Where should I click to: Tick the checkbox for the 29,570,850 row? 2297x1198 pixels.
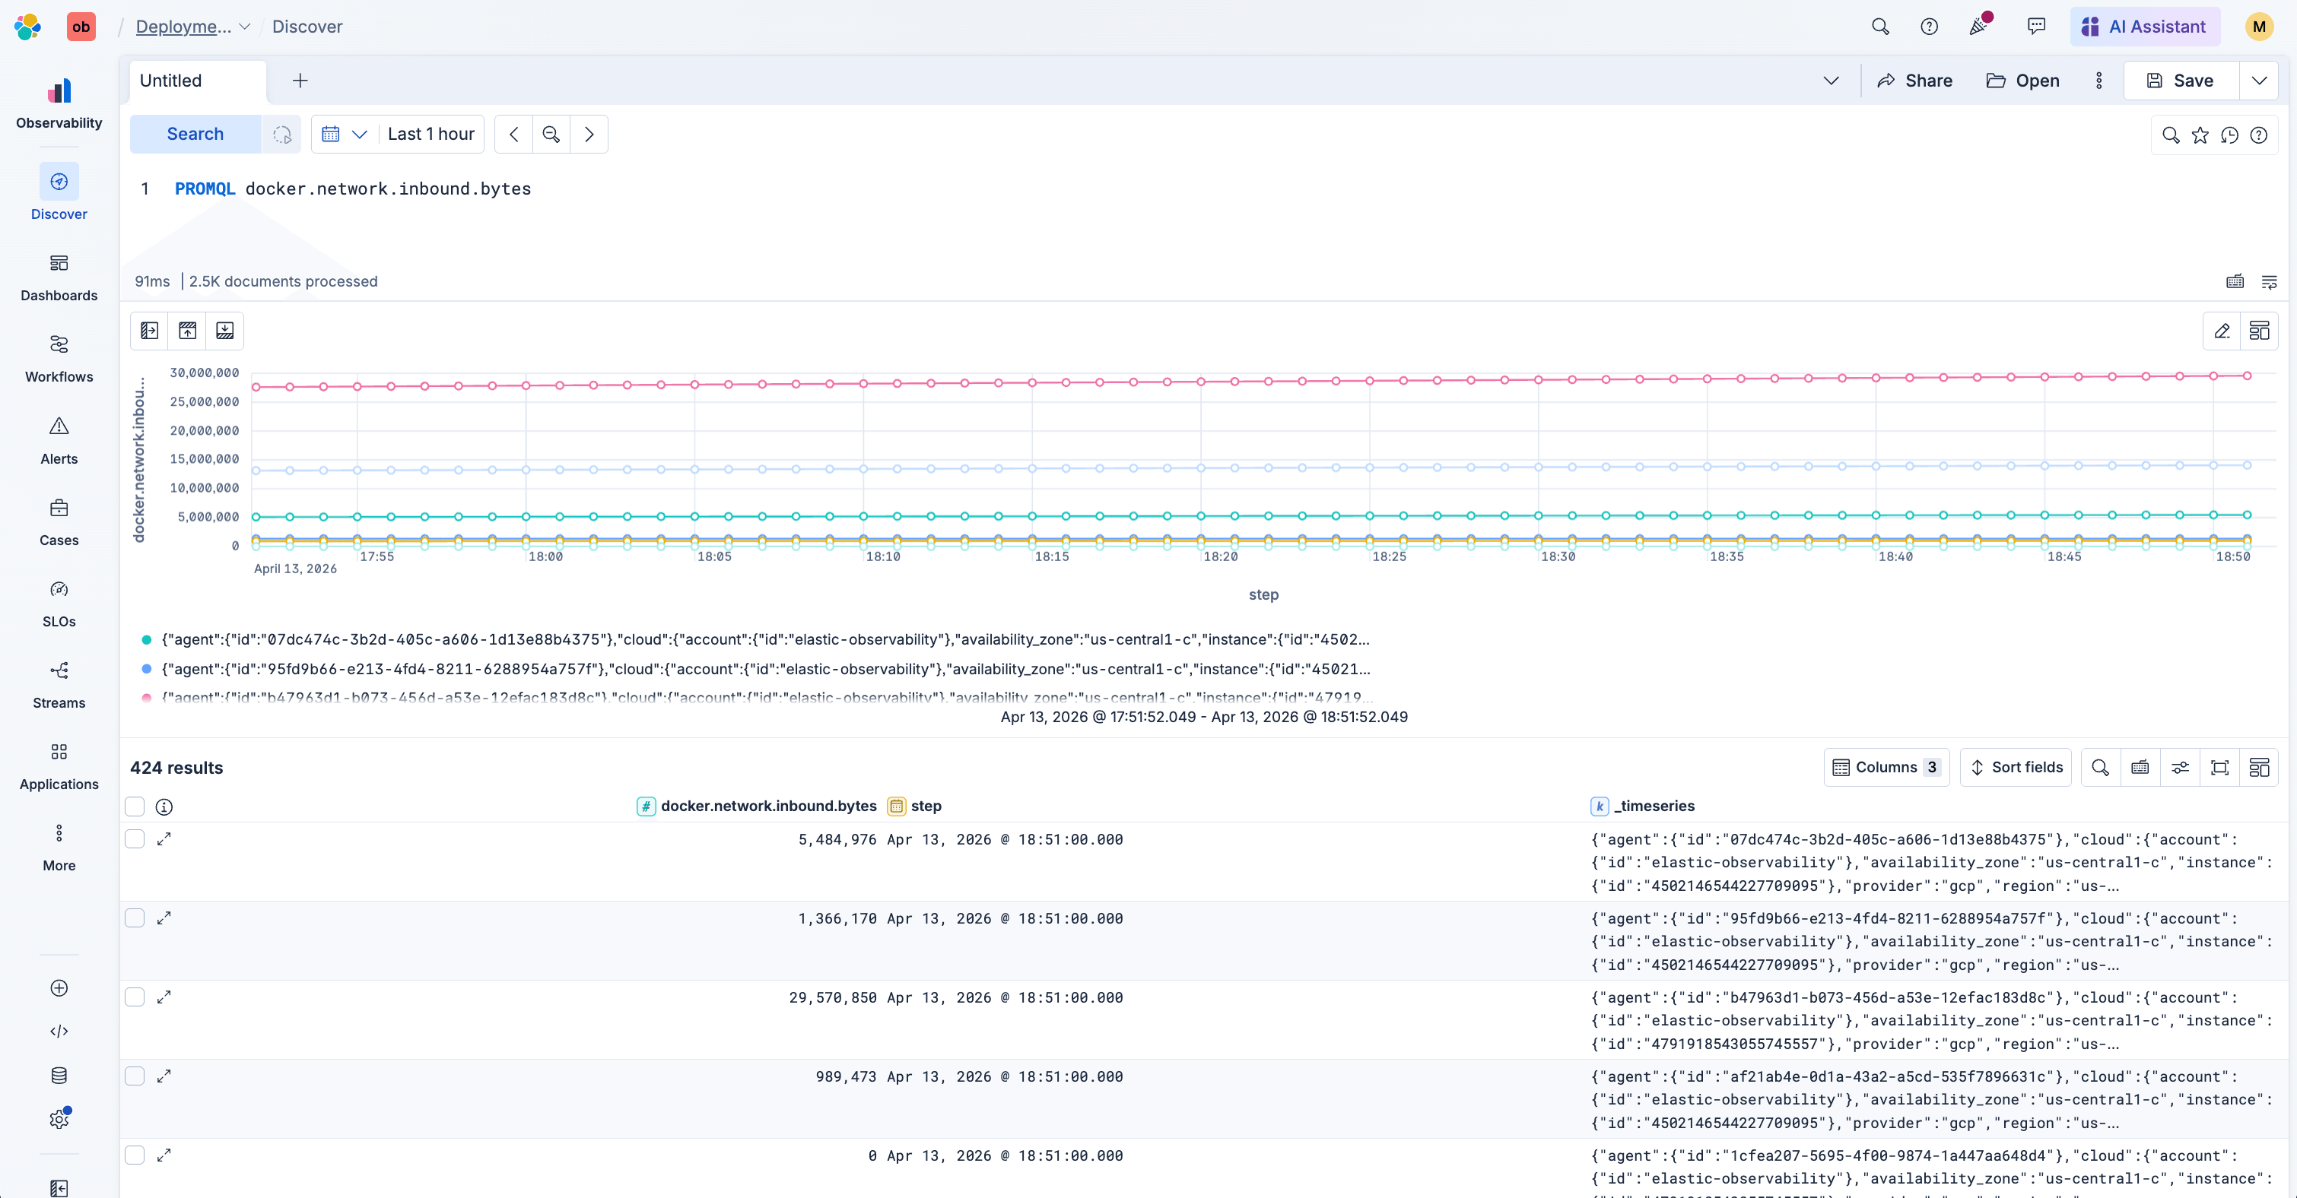click(x=135, y=997)
